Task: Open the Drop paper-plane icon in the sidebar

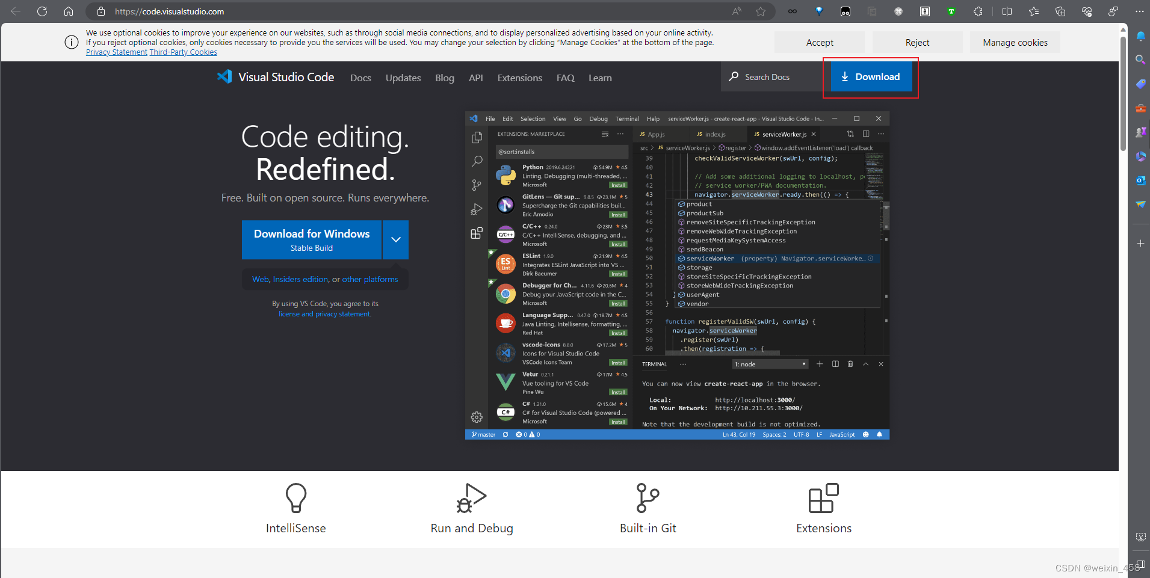Action: point(1140,204)
